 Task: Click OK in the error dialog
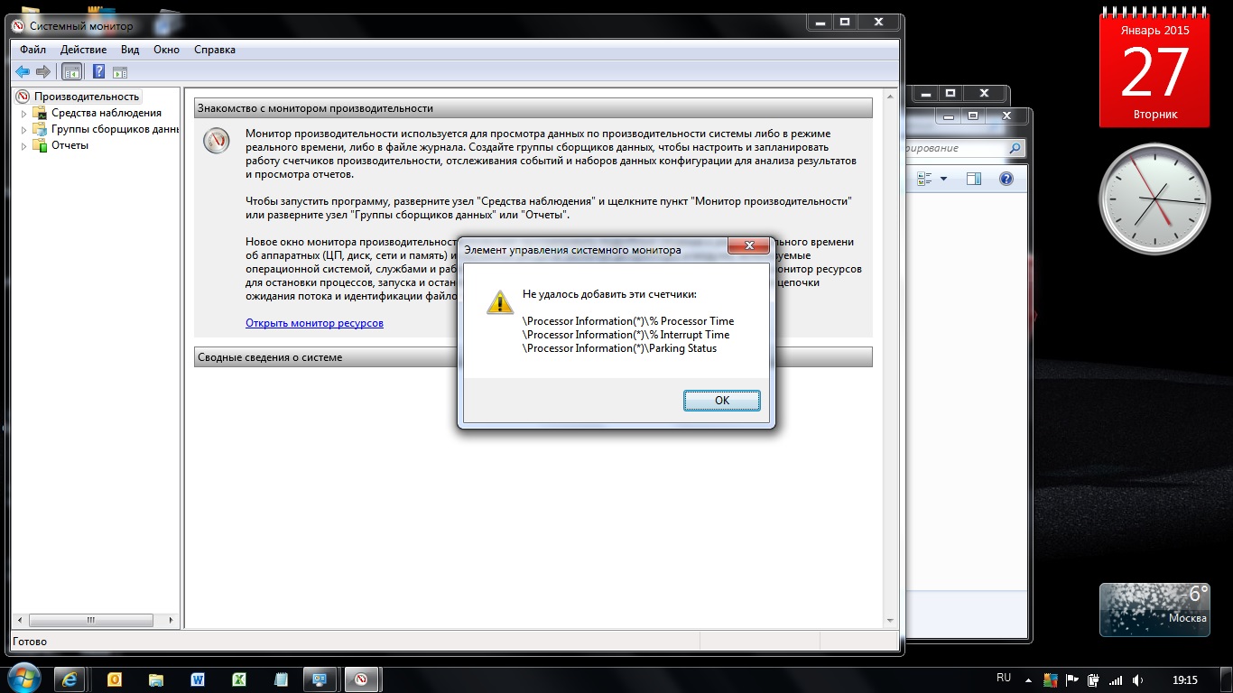(x=722, y=401)
